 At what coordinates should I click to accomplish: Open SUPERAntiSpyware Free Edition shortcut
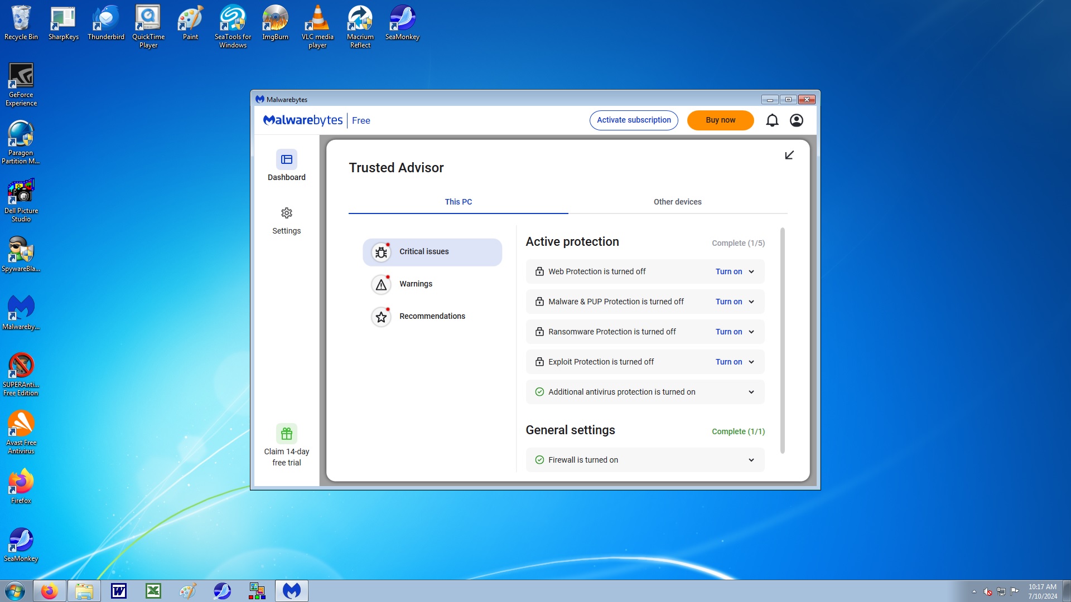click(21, 375)
